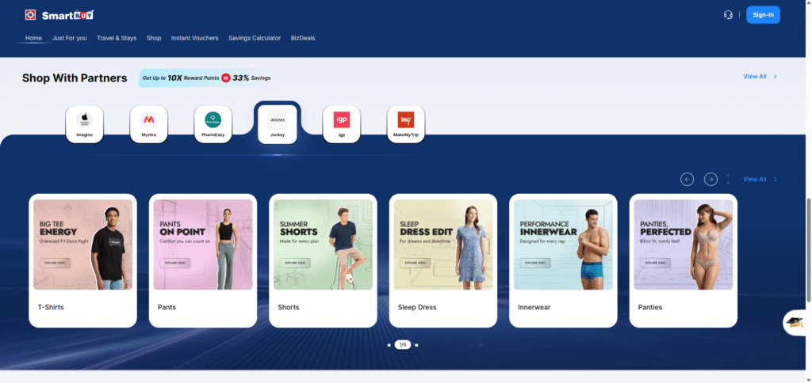
Task: Open Just For you menu
Action: tap(70, 38)
